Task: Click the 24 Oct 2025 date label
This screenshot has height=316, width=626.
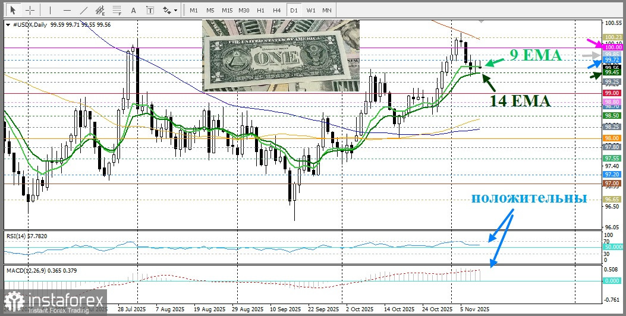Action: coord(437,309)
